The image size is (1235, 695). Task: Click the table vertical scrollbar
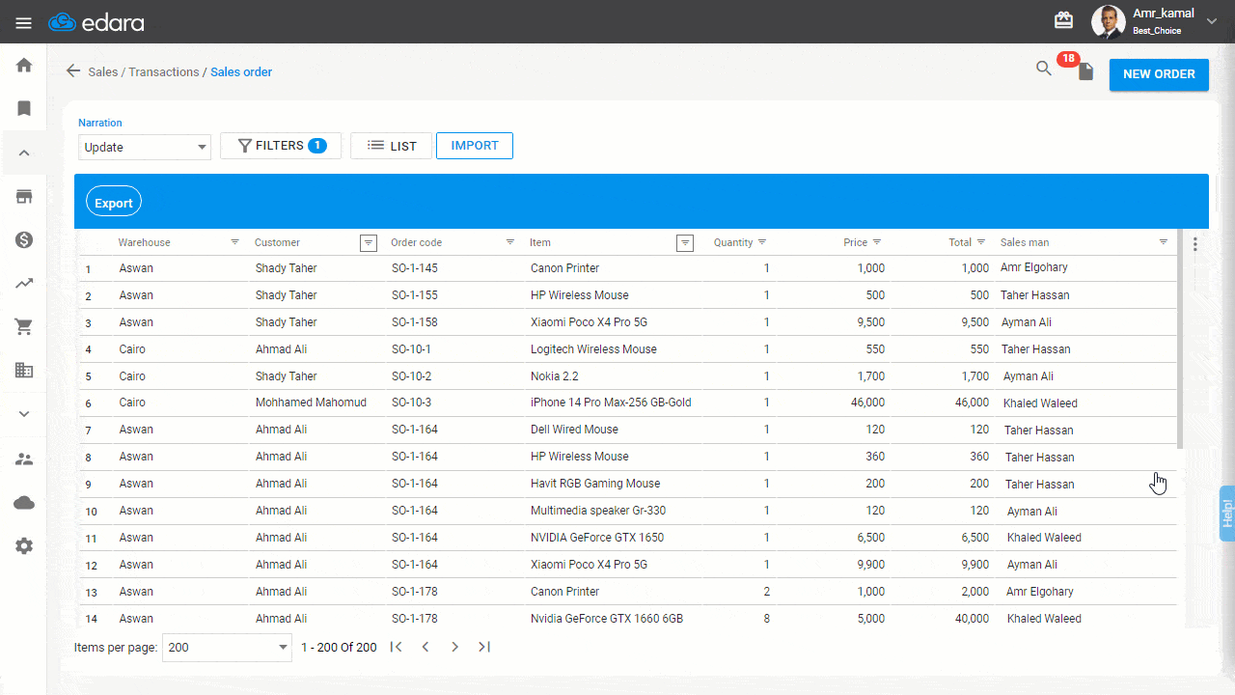coord(1180,340)
